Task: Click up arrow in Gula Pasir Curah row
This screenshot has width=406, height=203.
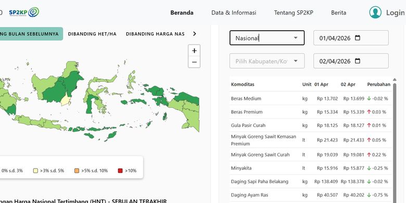Action: point(369,125)
